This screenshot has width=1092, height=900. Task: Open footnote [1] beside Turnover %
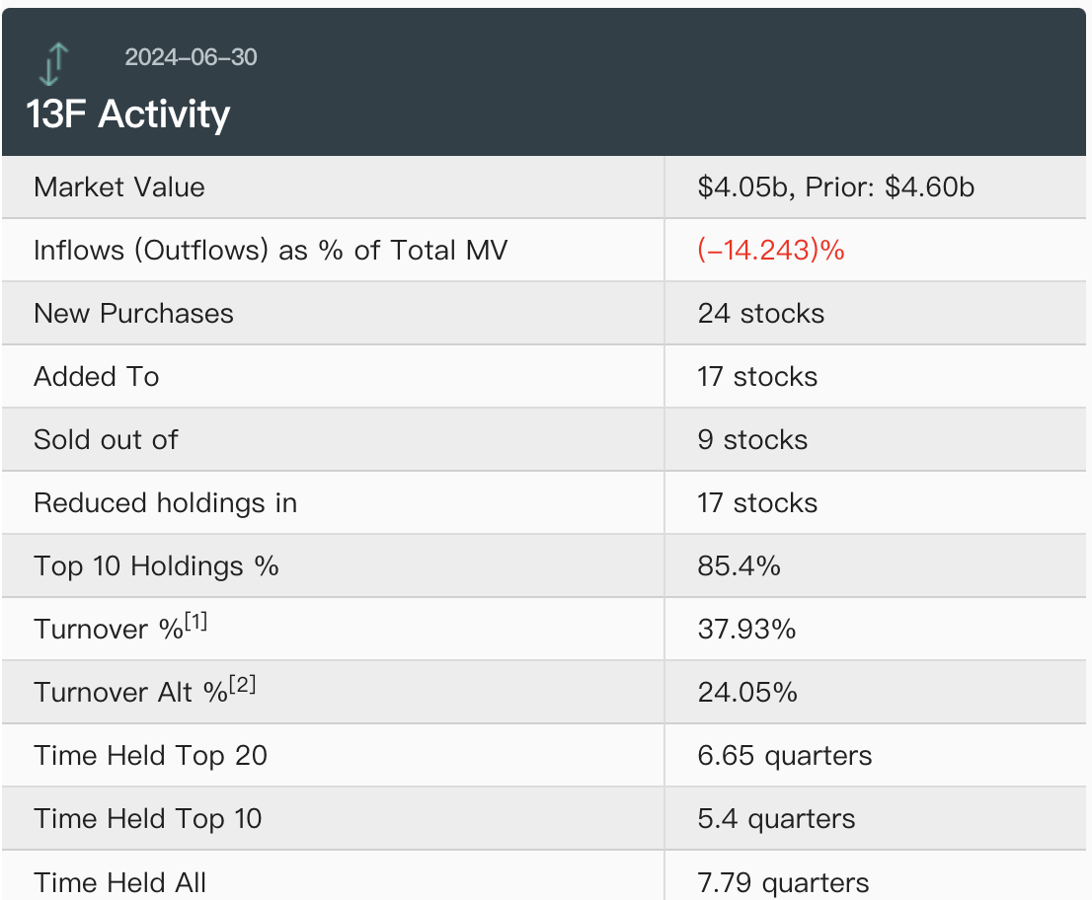coord(195,622)
